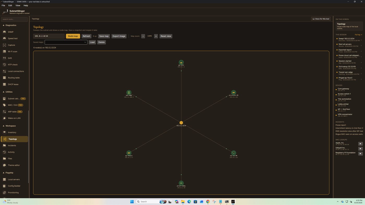Open the NTP check clock icon
365x205 pixels.
4,65
